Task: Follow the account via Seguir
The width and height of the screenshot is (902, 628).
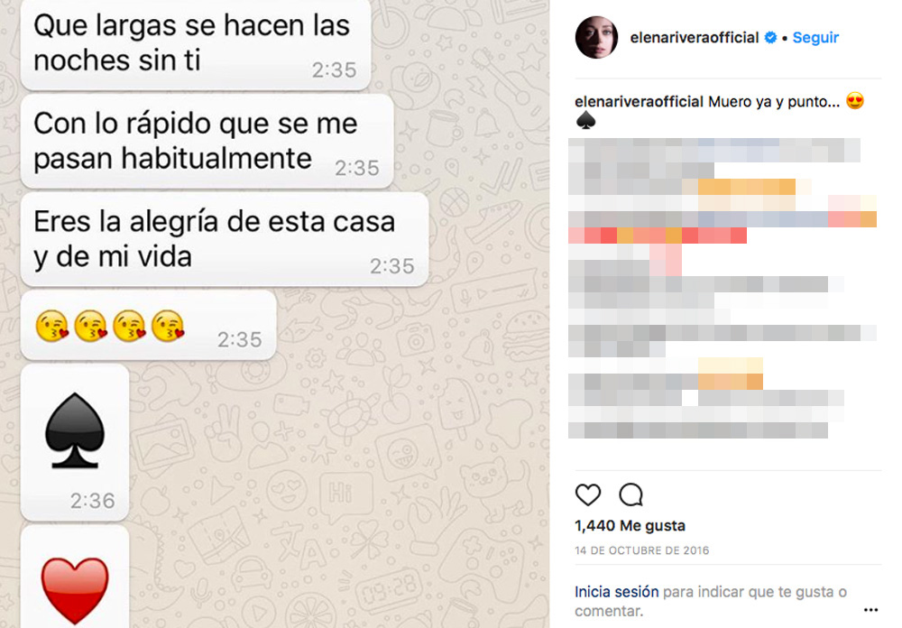Action: click(815, 37)
